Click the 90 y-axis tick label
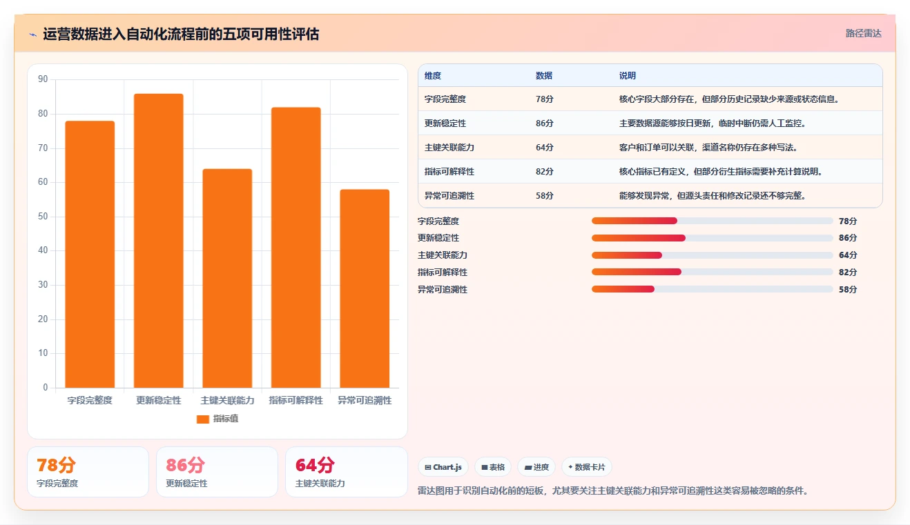 pyautogui.click(x=43, y=79)
